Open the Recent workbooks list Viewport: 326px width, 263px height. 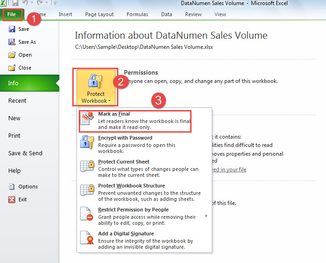click(17, 100)
